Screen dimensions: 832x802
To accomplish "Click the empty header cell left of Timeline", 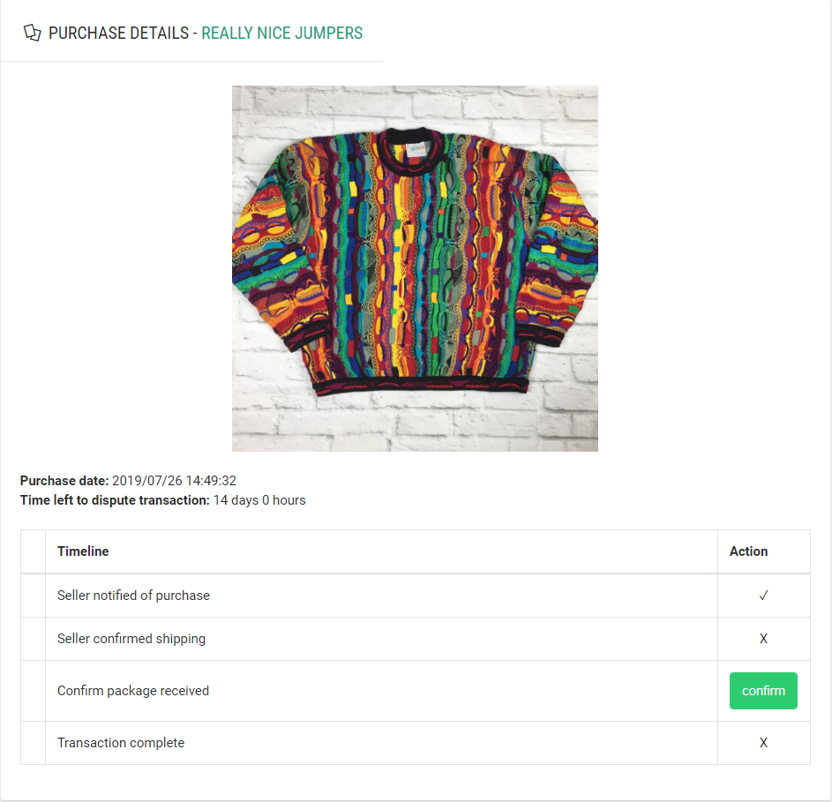I will point(33,551).
